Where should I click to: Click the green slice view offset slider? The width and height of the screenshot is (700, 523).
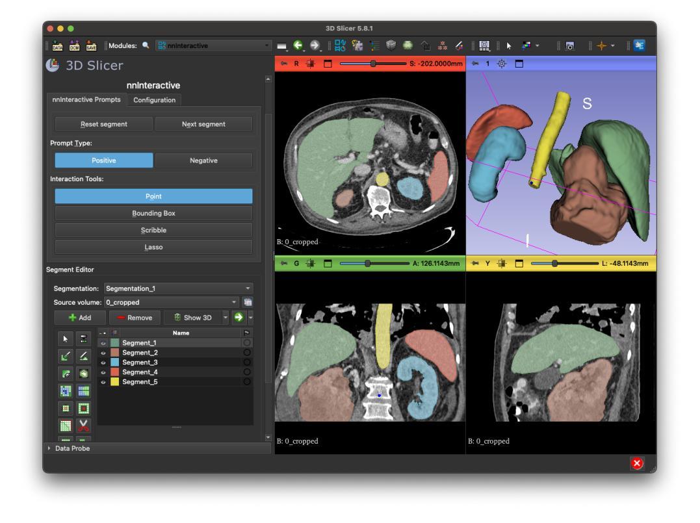[x=374, y=264]
